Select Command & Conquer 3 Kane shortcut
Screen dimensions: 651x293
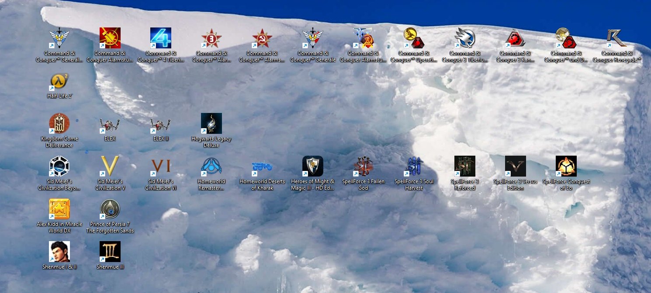(x=516, y=38)
